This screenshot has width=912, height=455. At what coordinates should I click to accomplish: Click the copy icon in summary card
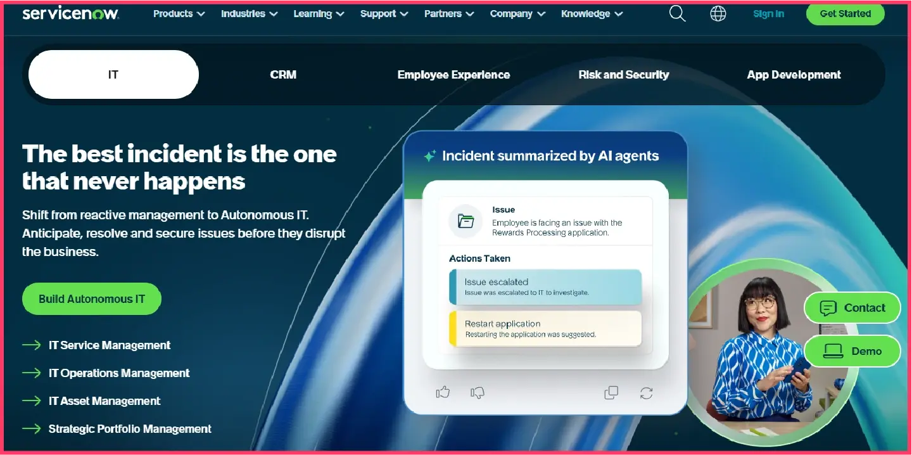point(611,393)
